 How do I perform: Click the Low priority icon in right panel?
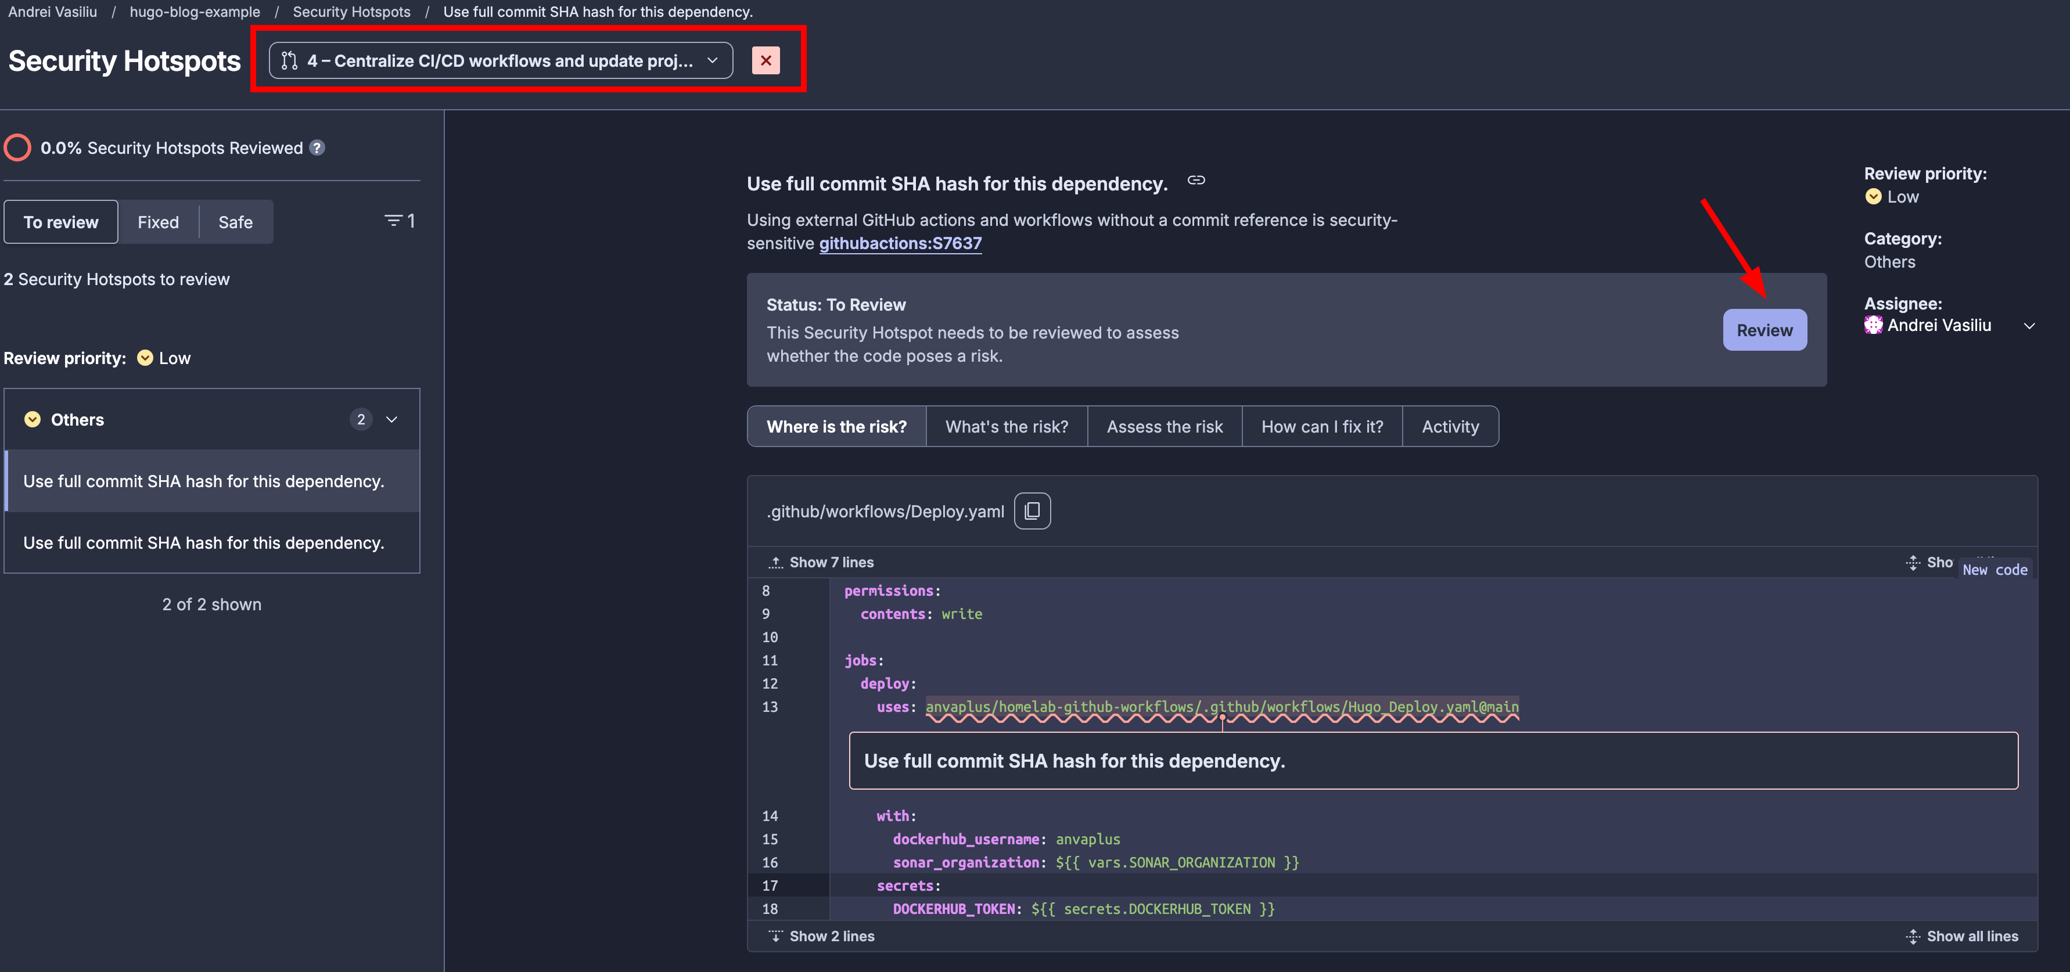click(1873, 197)
